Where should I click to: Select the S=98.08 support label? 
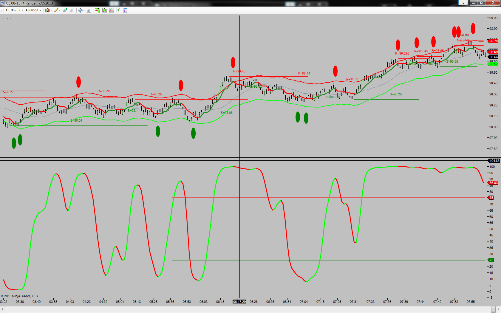227,113
